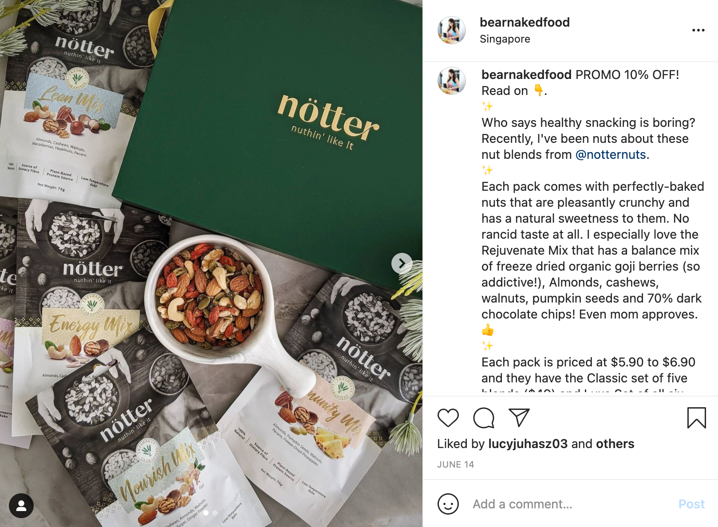Open comments via speech bubble icon
Viewport: 718px width, 527px height.
(483, 418)
